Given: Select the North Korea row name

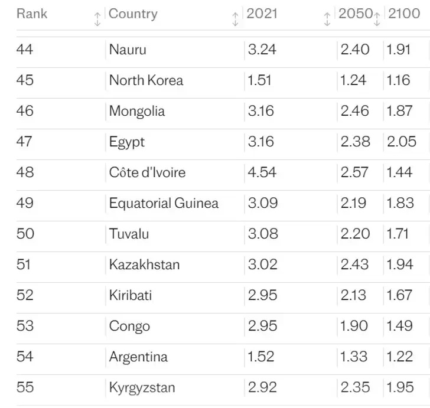Looking at the screenshot, I should 146,80.
